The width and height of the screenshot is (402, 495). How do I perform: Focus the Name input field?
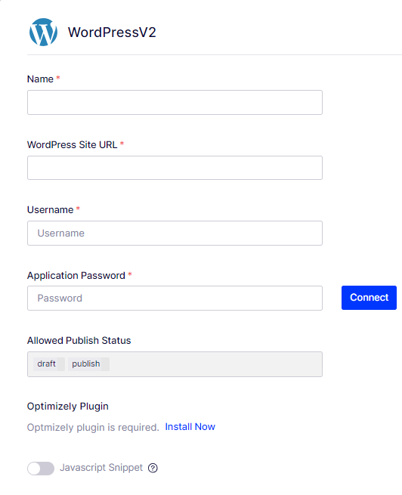(x=175, y=102)
